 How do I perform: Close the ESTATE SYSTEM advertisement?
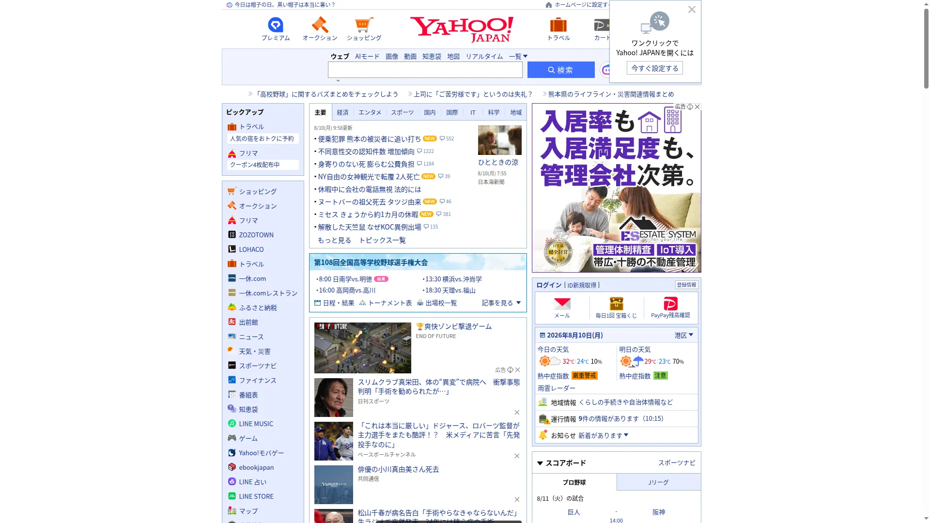click(697, 107)
